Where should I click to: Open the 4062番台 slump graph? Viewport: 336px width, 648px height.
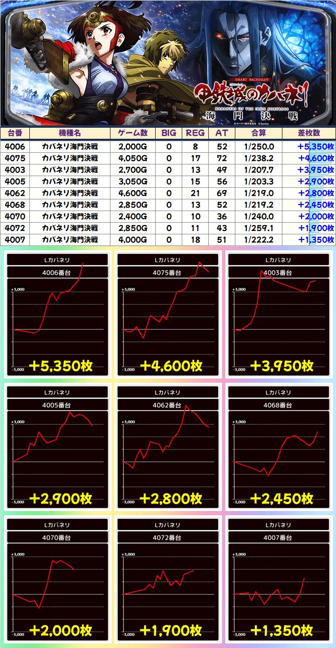[168, 447]
